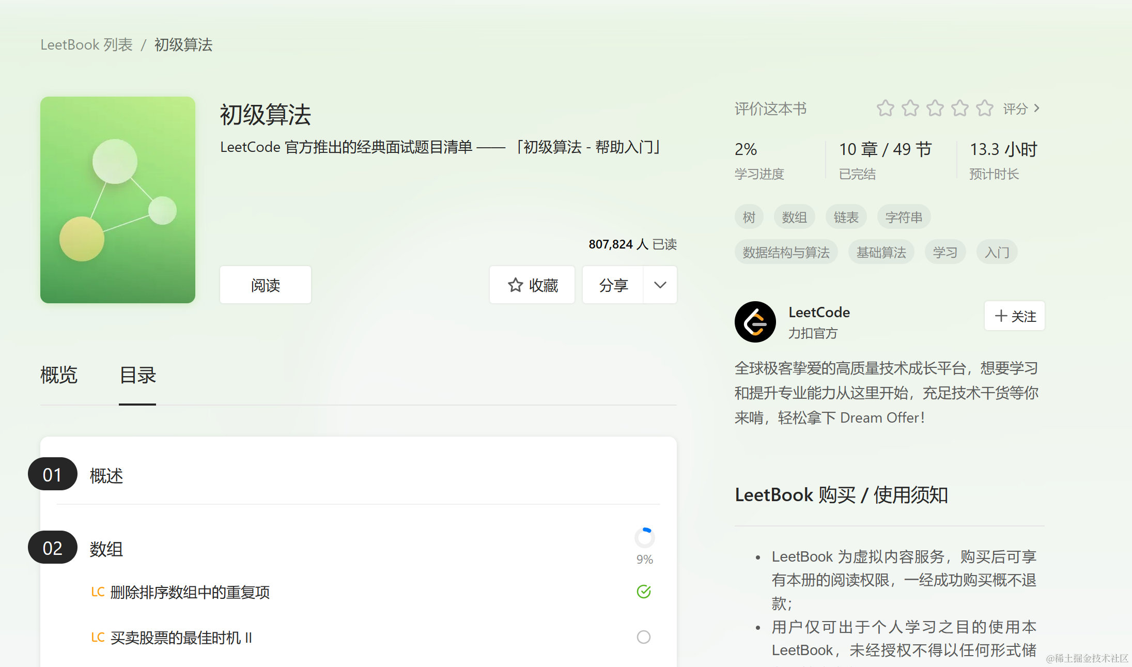This screenshot has width=1132, height=667.
Task: Select the 链表 tag
Action: click(x=846, y=217)
